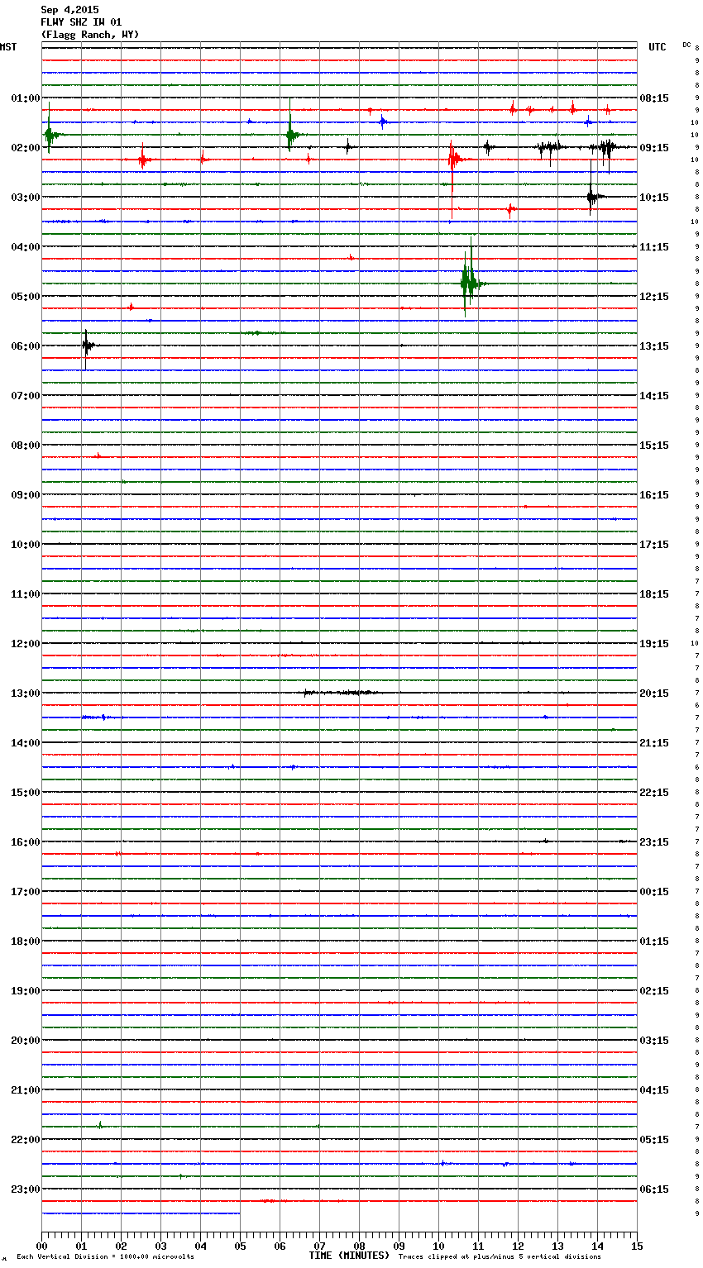
Task: Click the 04:00 MST time label
Action: [25, 246]
